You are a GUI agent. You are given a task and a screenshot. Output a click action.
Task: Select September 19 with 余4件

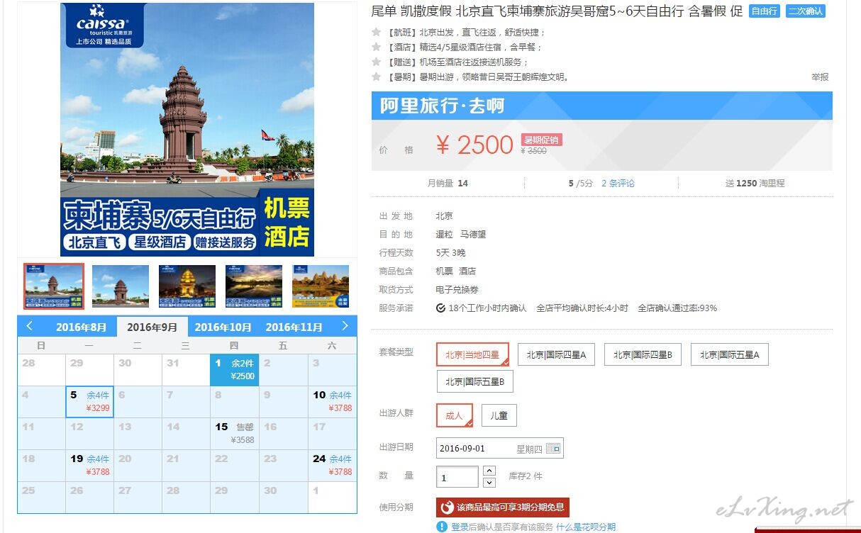[89, 466]
